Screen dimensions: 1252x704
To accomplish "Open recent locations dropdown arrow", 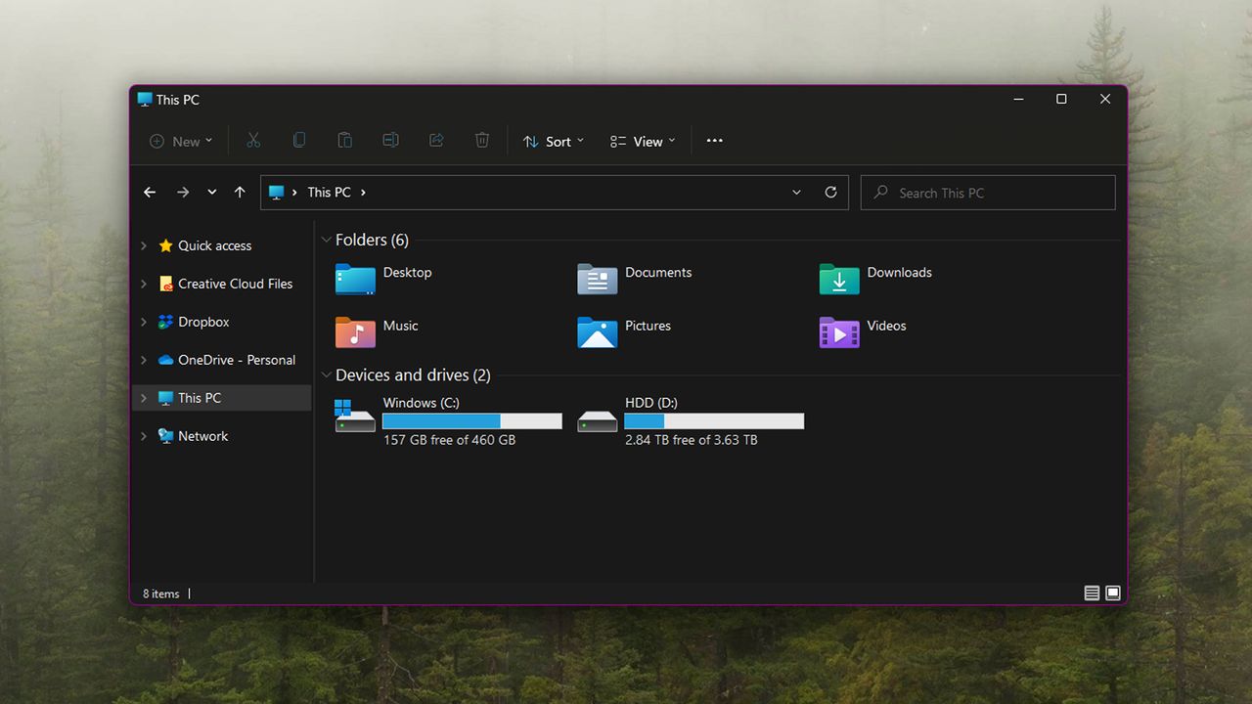I will coord(212,193).
